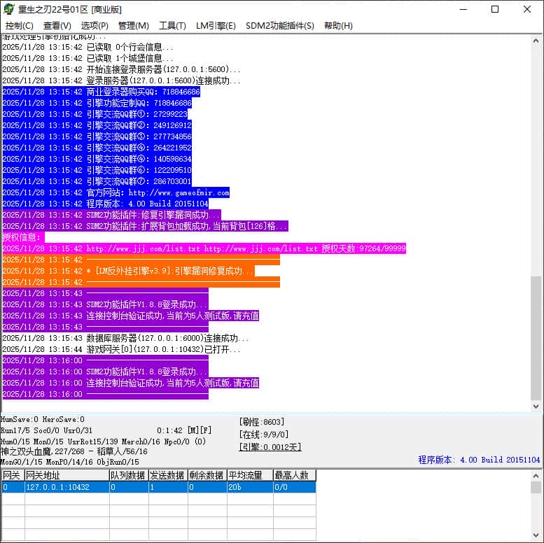
Task: Click the log line 引擎交流QQ群②: 249126912
Action: (x=97, y=125)
